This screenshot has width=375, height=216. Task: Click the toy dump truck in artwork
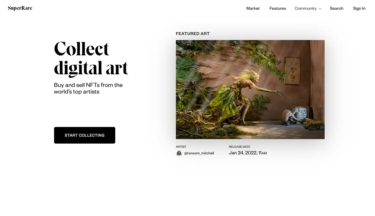click(312, 124)
